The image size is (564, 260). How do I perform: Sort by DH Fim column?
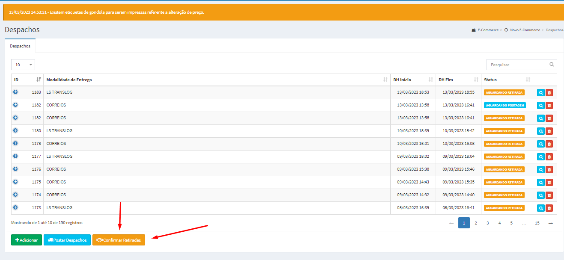click(459, 80)
